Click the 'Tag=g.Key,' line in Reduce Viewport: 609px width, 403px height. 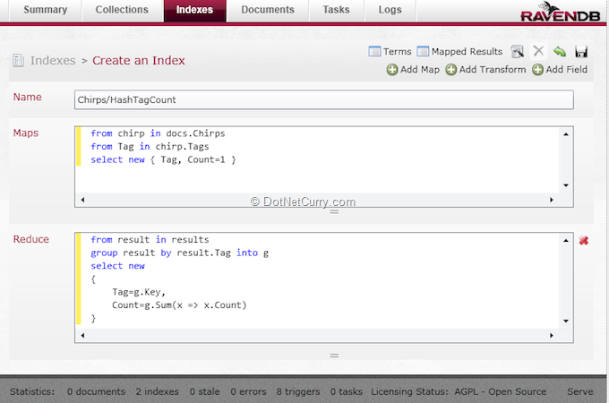pos(139,292)
